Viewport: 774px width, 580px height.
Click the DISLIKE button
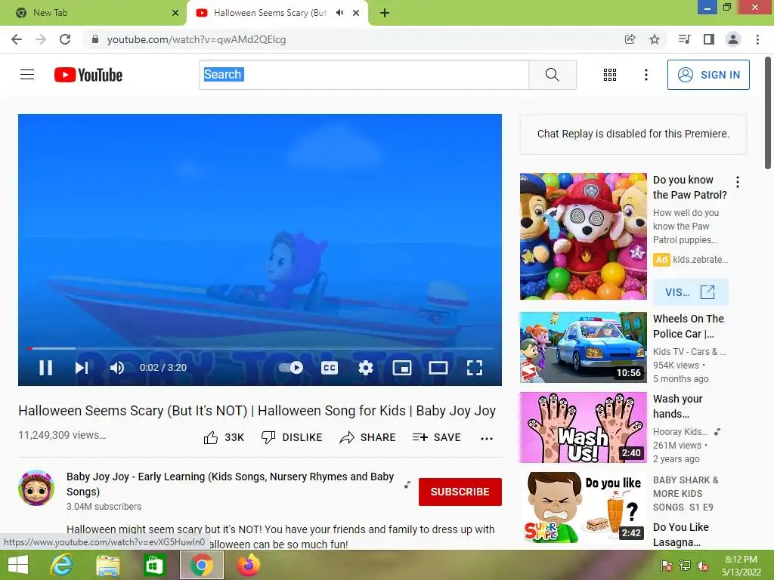pyautogui.click(x=292, y=437)
